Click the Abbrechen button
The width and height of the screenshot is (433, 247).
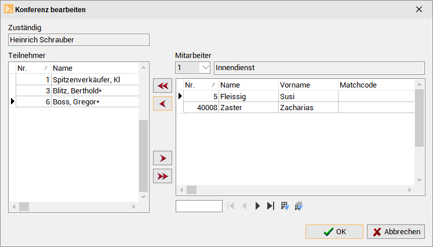pos(396,231)
